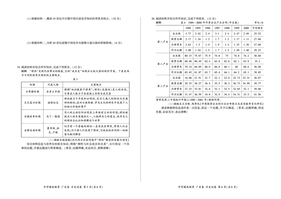Image resolution: width=281 pixels, height=199 pixels.
Task: Select the last row's middle cell in left table
Action: pos(53,130)
